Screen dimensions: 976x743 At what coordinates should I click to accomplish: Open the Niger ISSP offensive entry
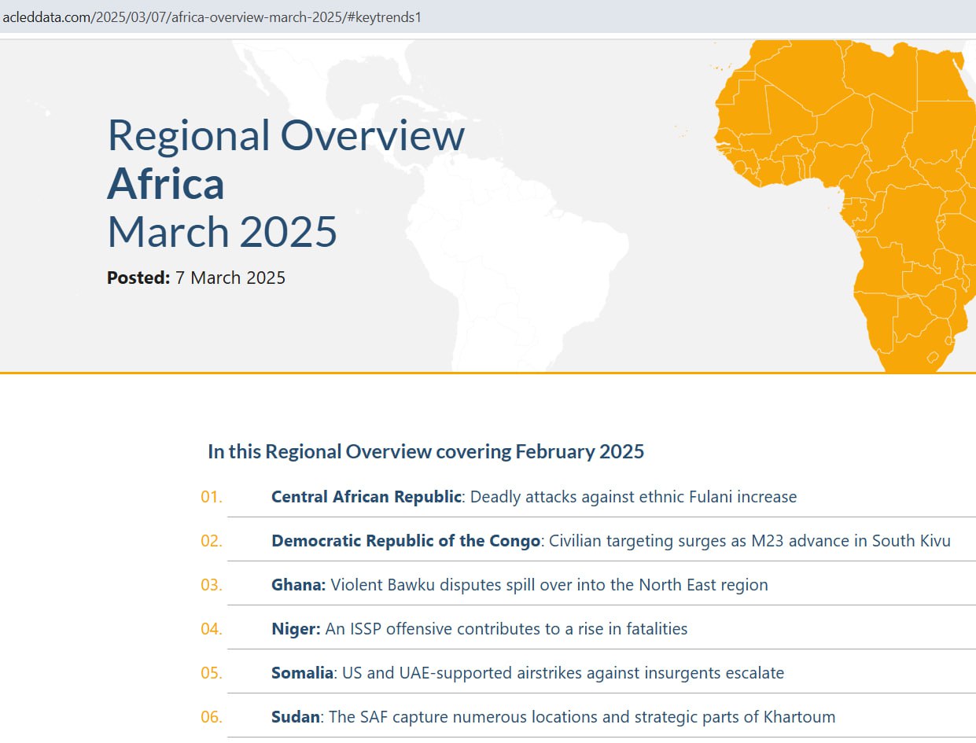[x=479, y=629]
